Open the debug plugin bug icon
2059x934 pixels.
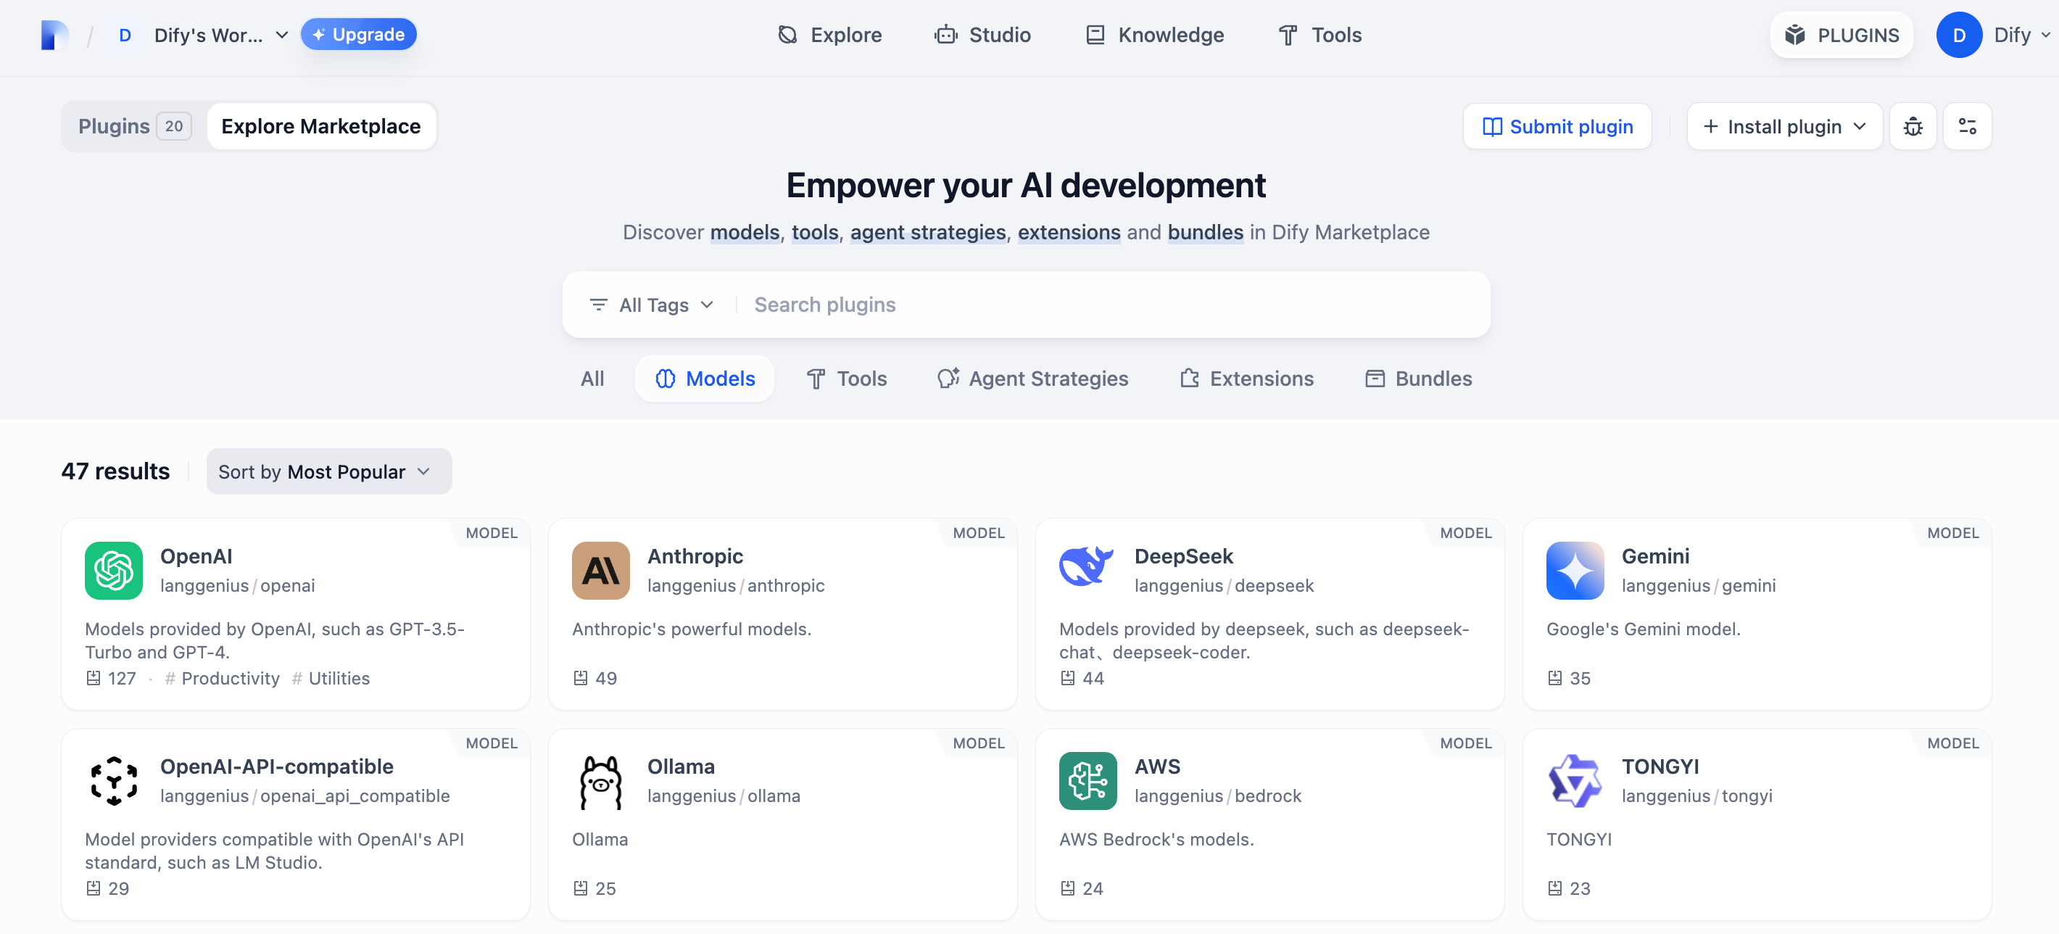coord(1912,126)
